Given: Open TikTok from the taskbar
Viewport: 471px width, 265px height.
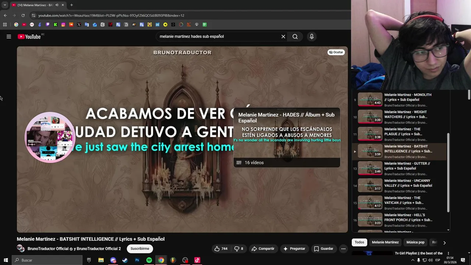Looking at the screenshot, I should tap(197, 260).
